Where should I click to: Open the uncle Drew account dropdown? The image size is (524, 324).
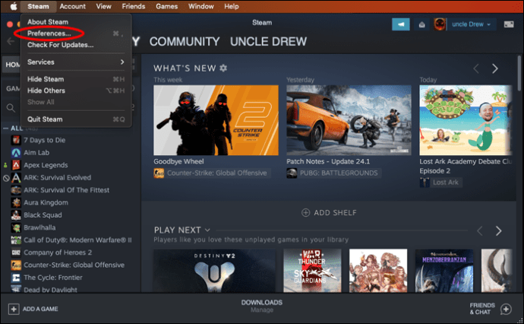(471, 24)
